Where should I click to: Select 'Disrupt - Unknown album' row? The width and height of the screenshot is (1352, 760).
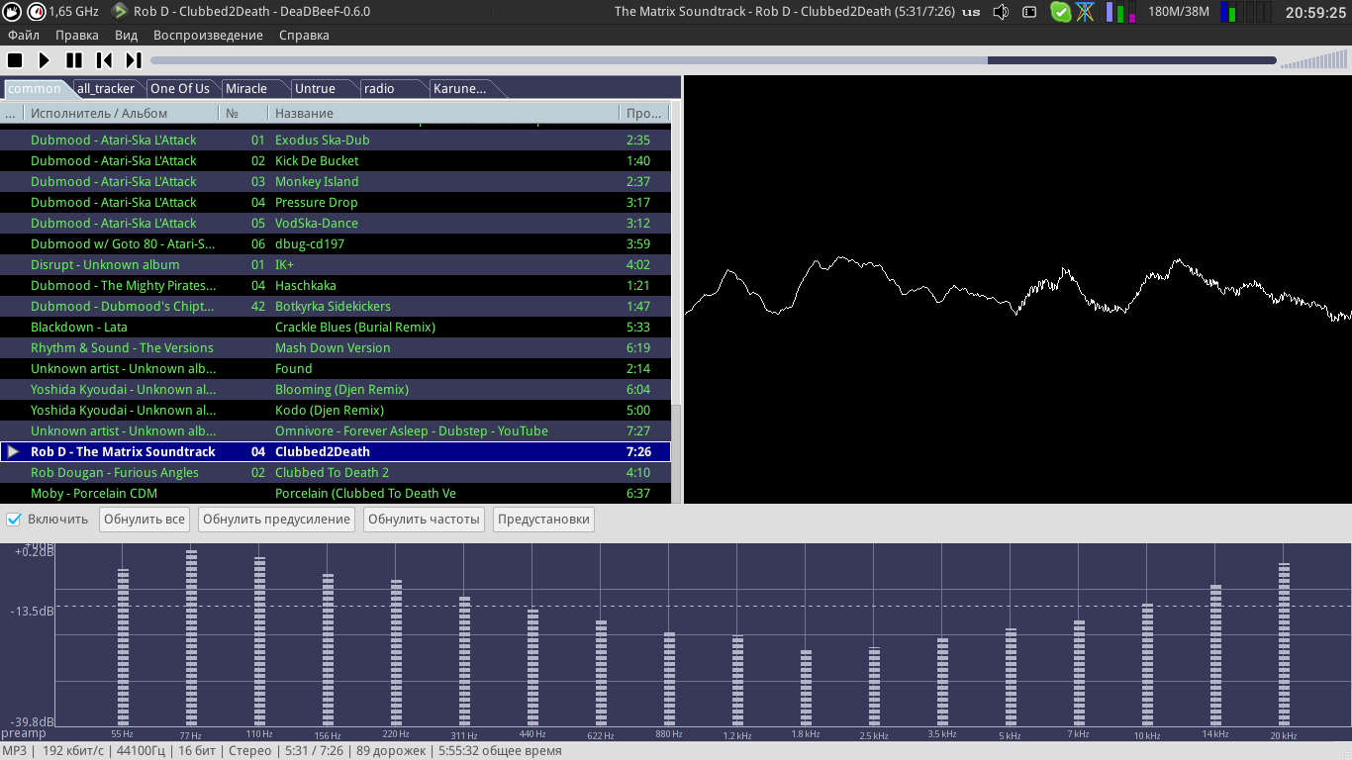click(336, 264)
